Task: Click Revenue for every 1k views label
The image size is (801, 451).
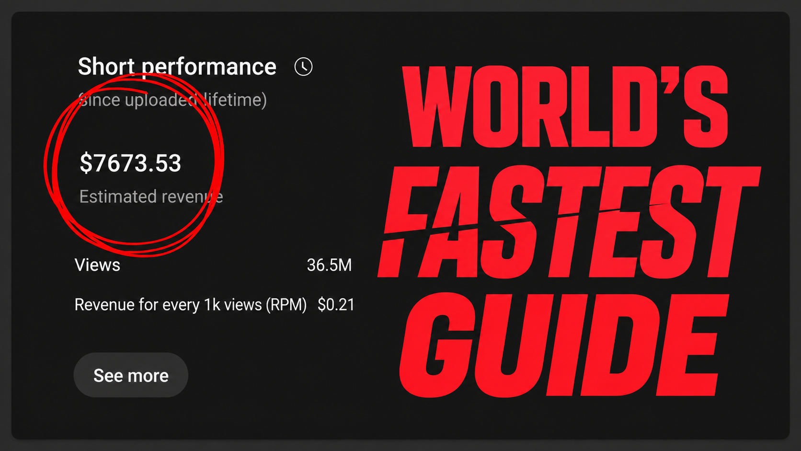Action: pyautogui.click(x=191, y=305)
